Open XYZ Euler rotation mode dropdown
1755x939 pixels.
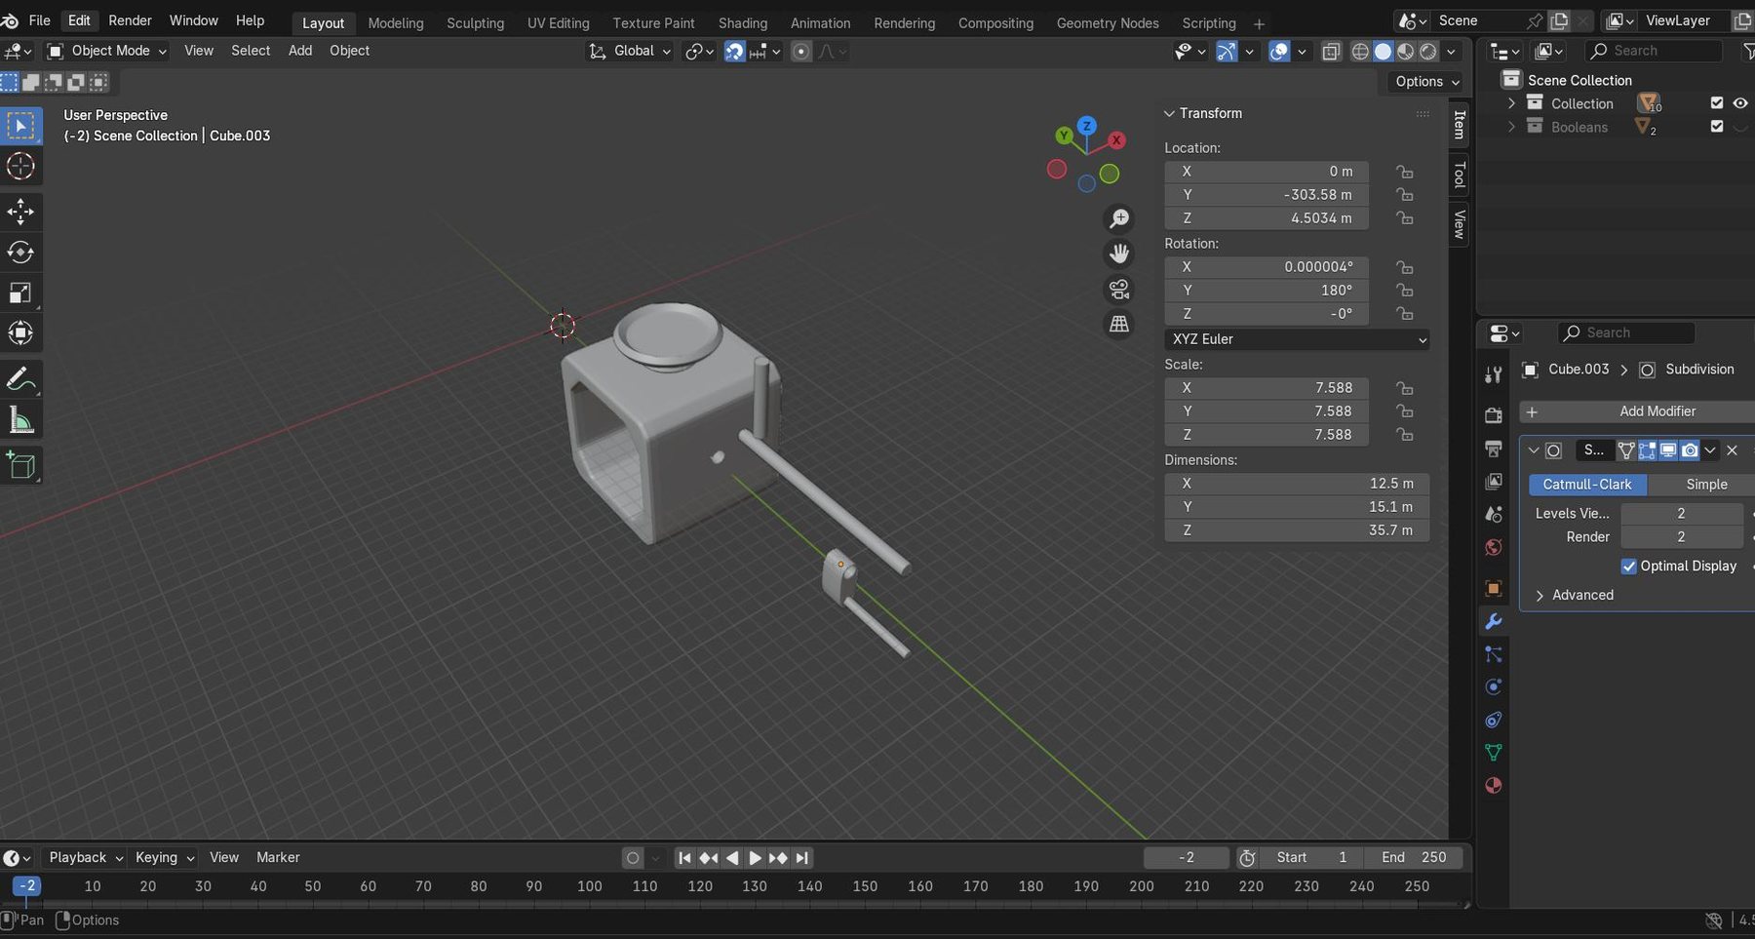(1297, 339)
